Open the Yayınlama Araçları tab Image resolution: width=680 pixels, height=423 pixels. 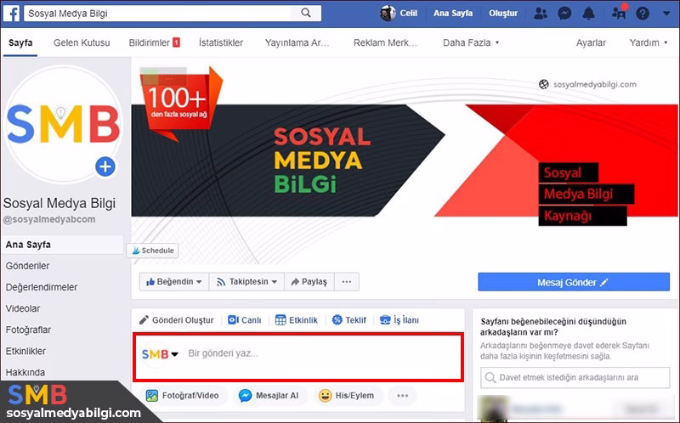tap(297, 42)
